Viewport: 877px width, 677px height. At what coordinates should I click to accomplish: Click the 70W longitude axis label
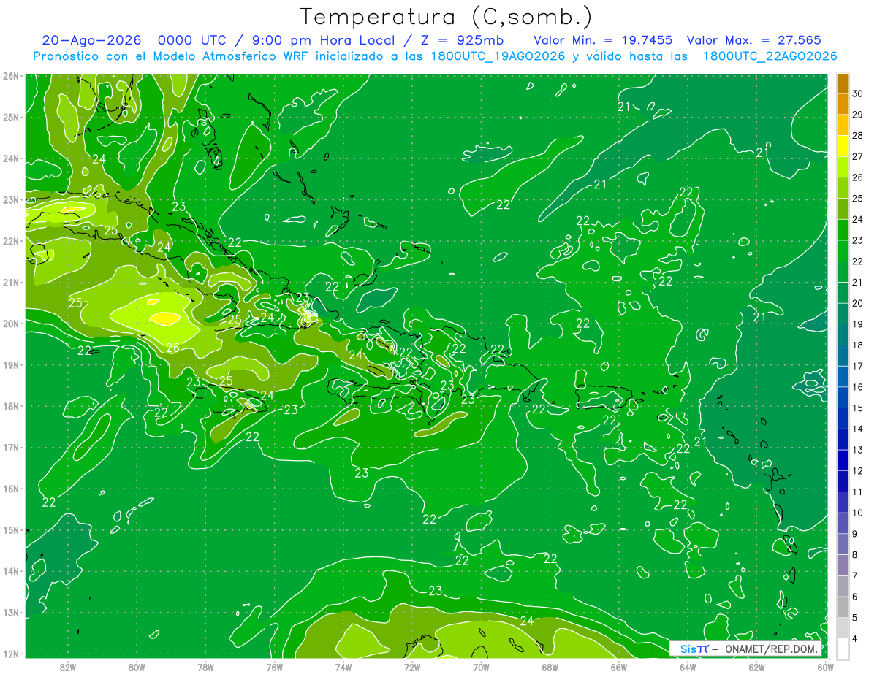point(481,666)
